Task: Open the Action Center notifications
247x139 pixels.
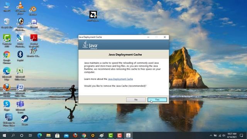Action: pos(241,136)
